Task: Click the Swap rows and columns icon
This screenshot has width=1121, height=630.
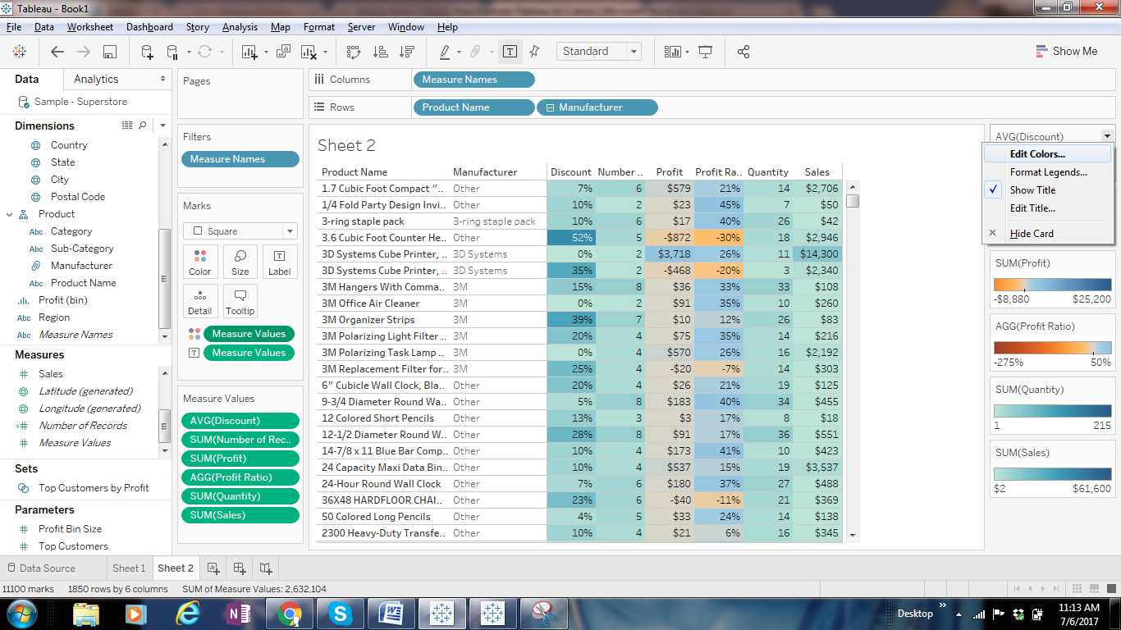Action: (354, 52)
